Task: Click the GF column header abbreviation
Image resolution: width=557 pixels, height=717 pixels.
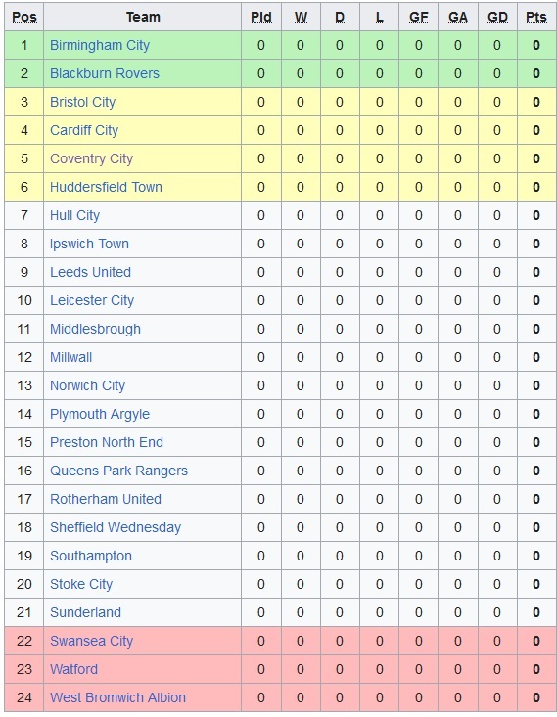Action: (419, 17)
